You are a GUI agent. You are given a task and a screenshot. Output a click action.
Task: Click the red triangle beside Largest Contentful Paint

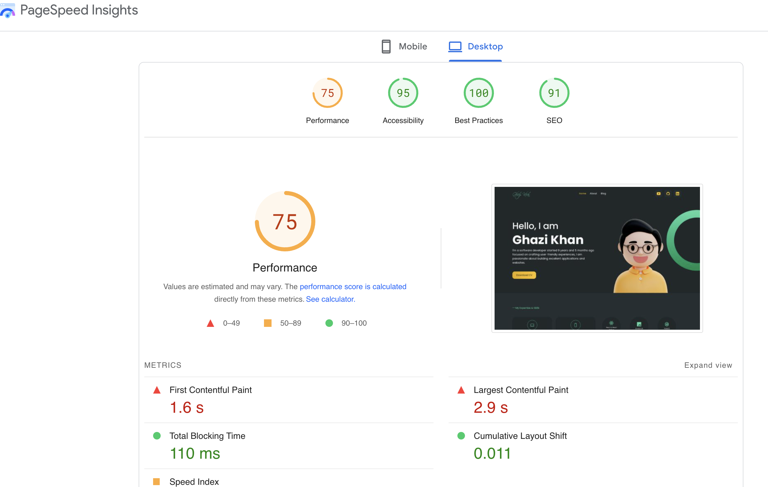(461, 390)
